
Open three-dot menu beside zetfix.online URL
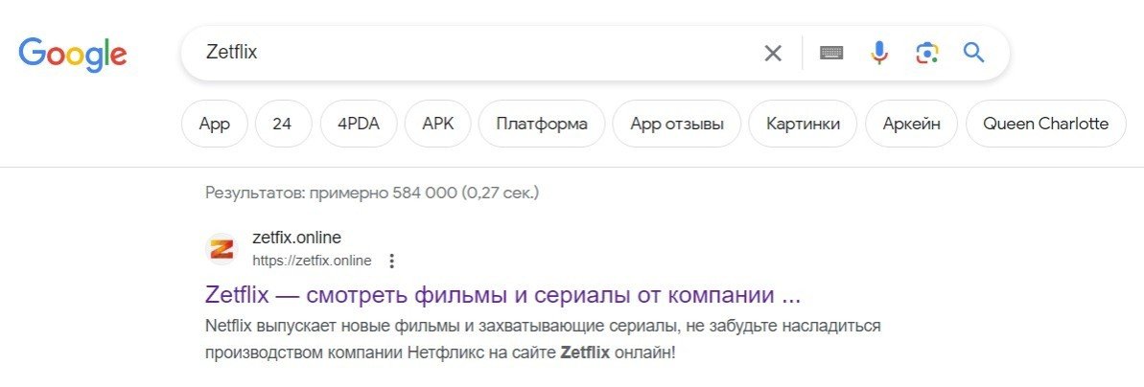click(392, 261)
